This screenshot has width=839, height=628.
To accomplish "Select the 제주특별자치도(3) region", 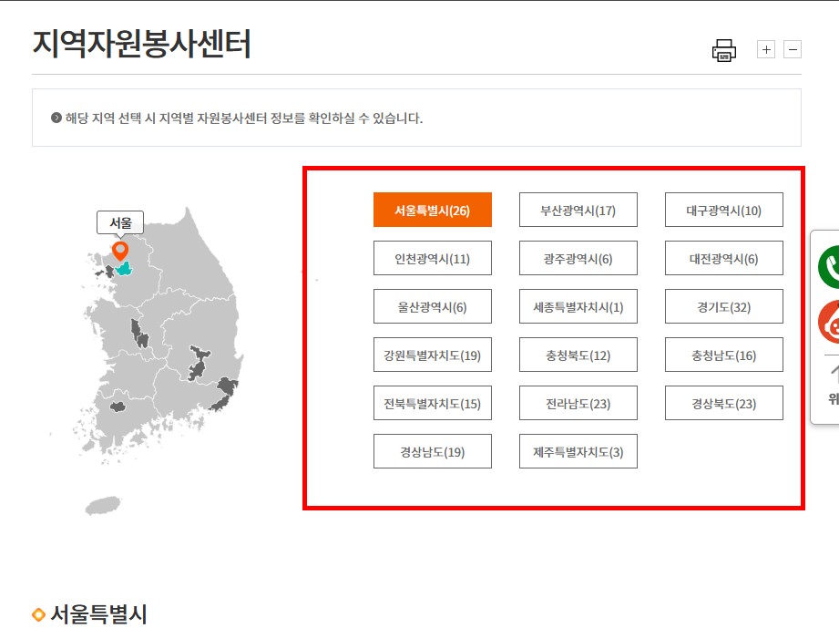I will 578,450.
